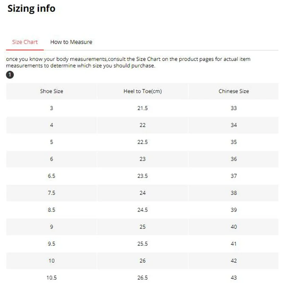
Task: Click Chinese size 38 cell
Action: tap(233, 193)
